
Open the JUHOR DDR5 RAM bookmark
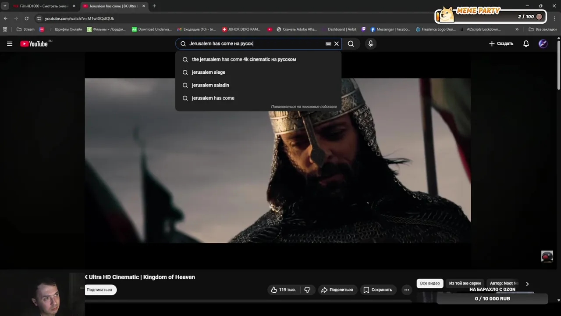(x=241, y=29)
